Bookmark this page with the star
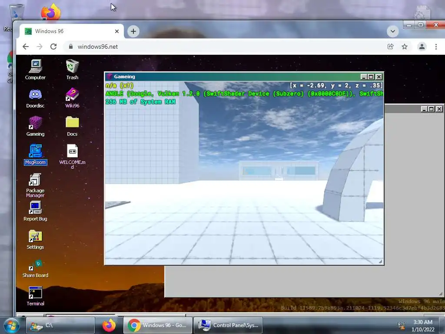The height and width of the screenshot is (334, 445). tap(405, 47)
